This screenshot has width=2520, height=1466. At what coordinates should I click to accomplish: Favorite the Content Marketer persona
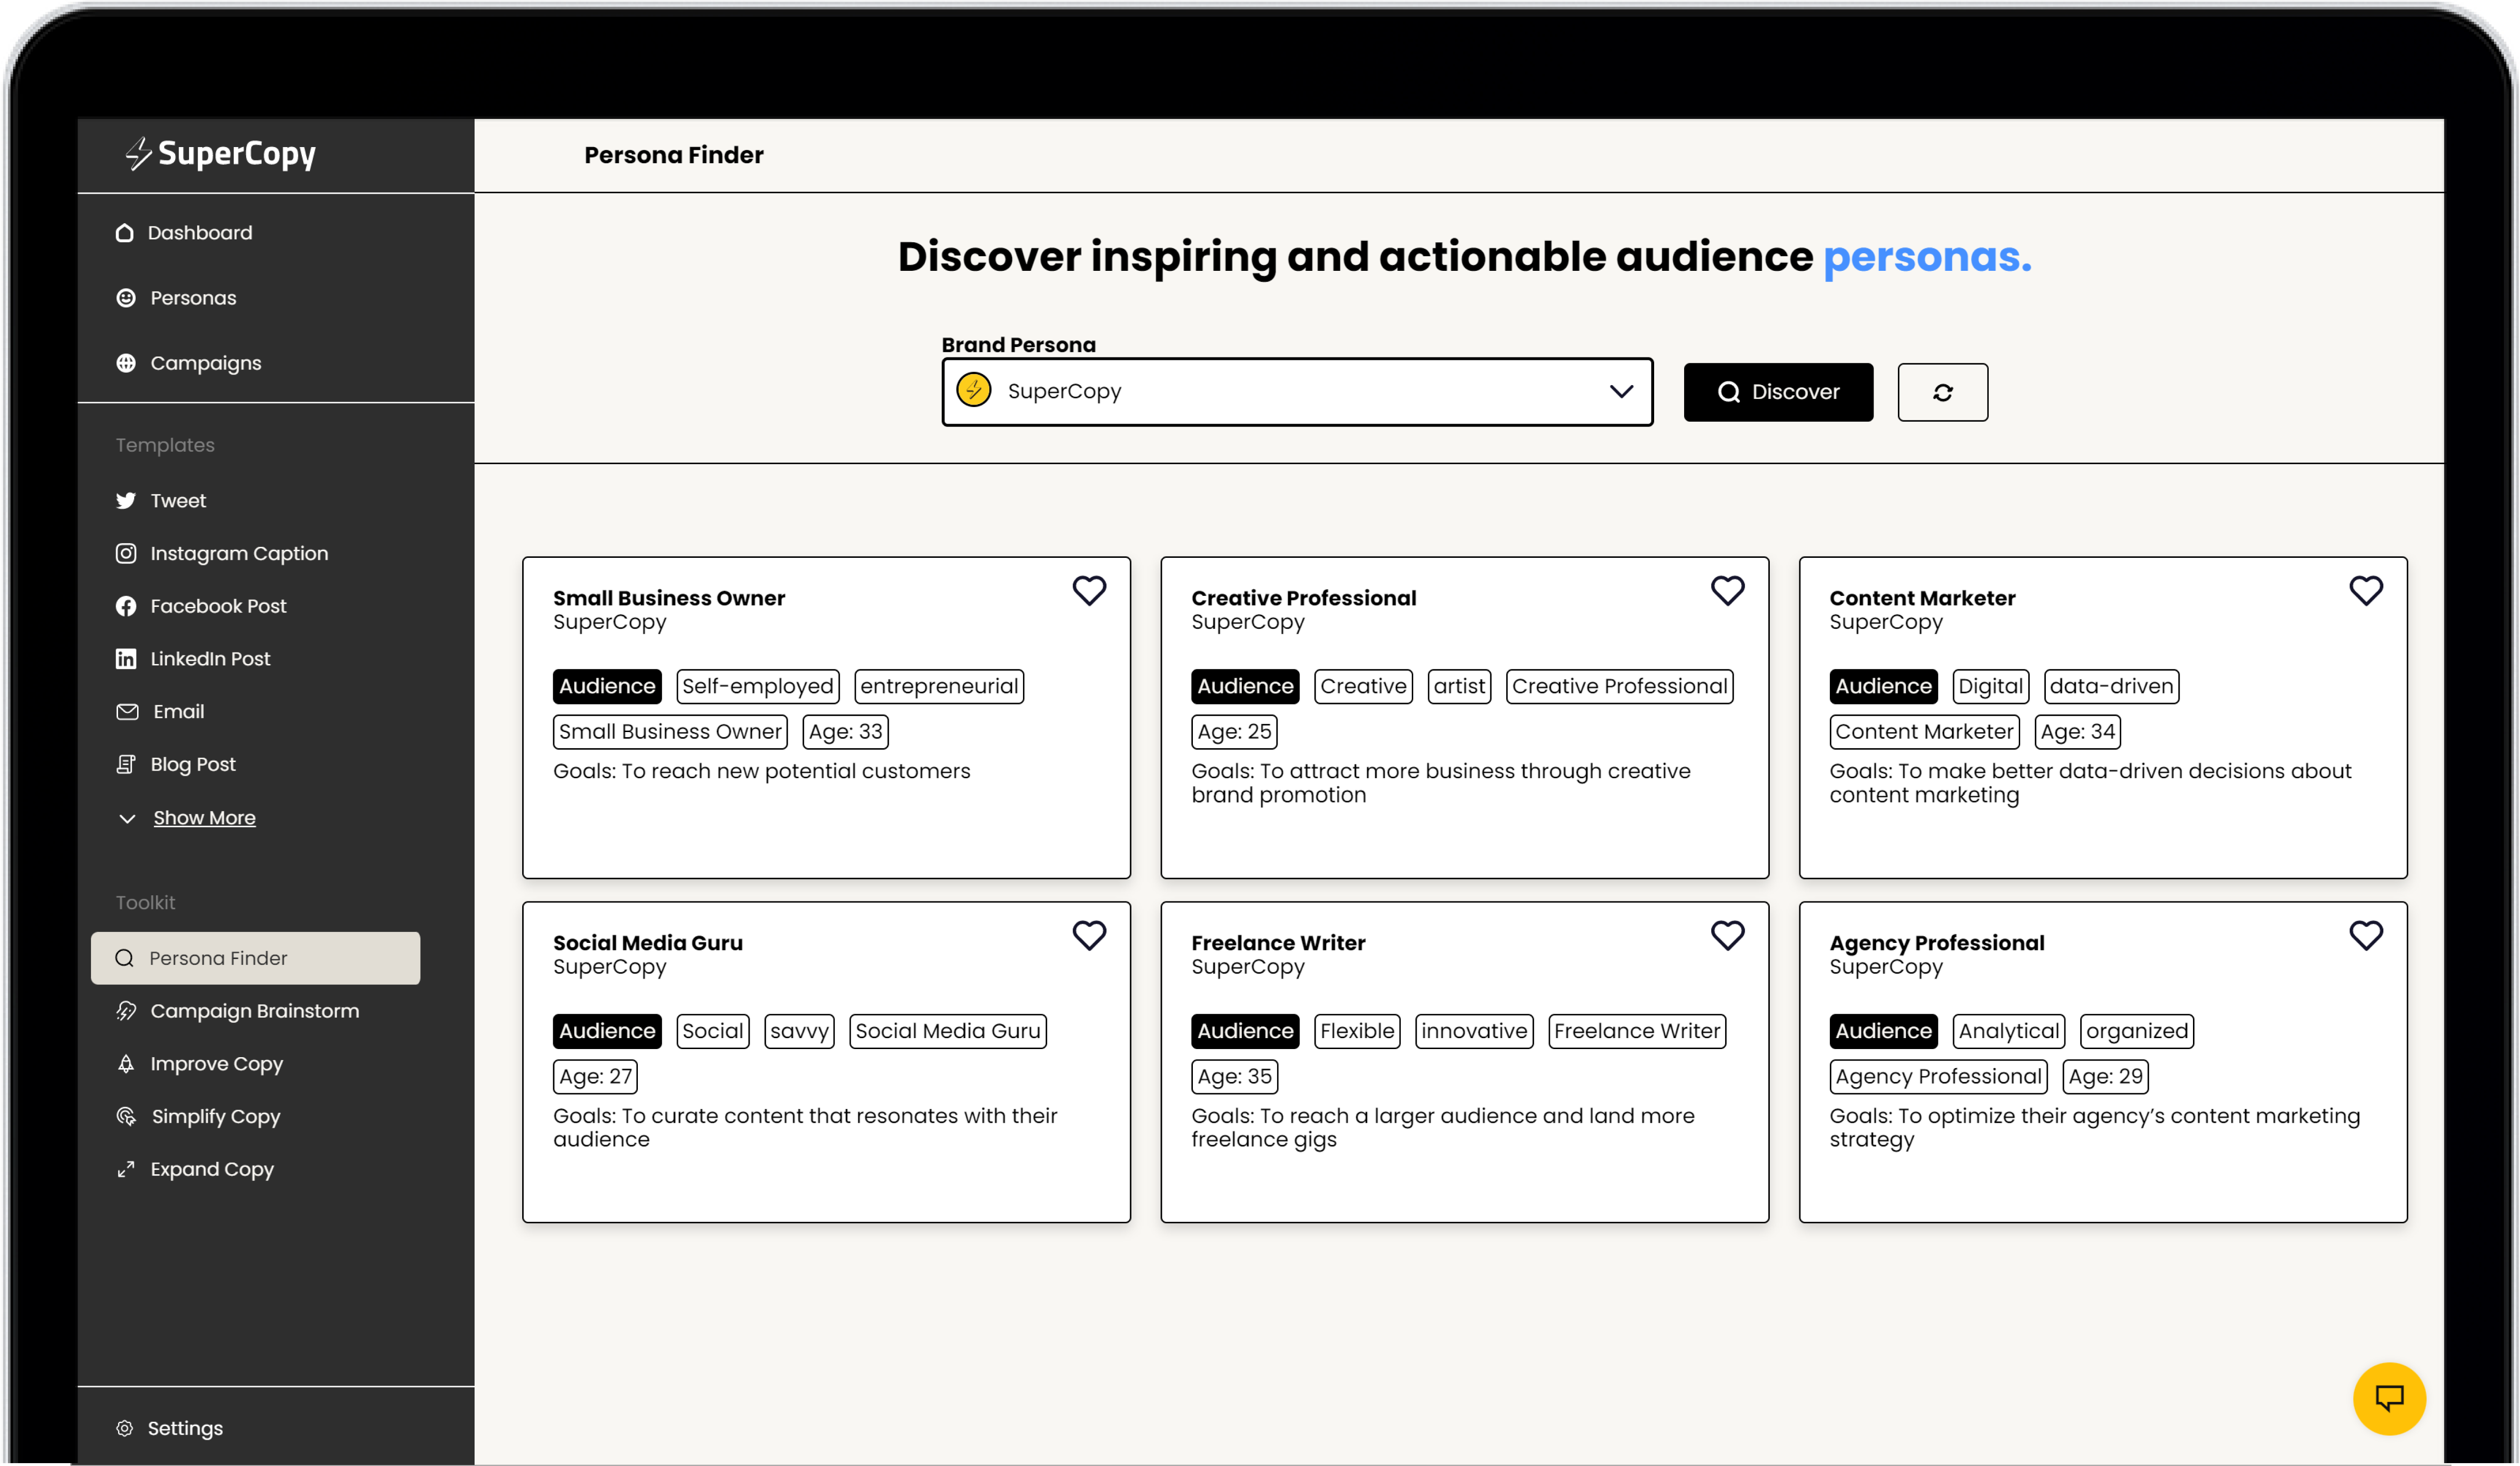coord(2366,591)
